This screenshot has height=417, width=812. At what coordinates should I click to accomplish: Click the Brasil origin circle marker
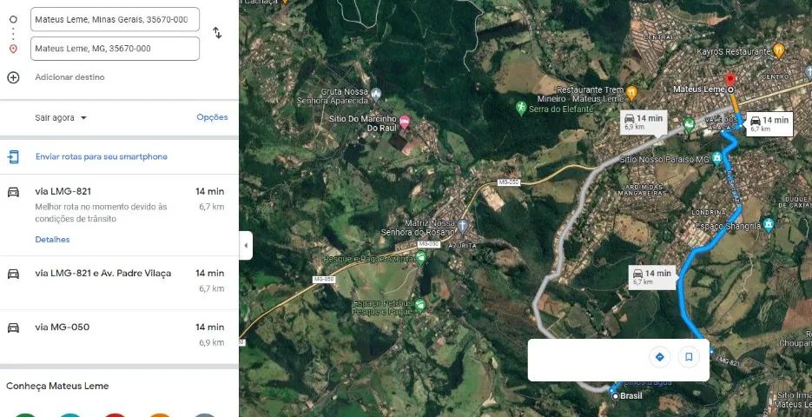[x=615, y=396]
